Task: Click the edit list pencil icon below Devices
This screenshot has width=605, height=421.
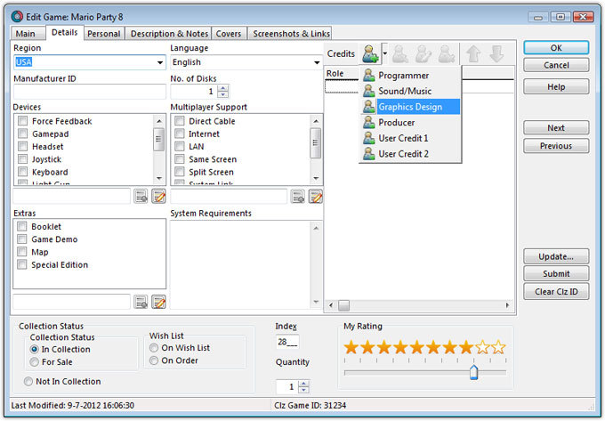Action: pos(158,197)
